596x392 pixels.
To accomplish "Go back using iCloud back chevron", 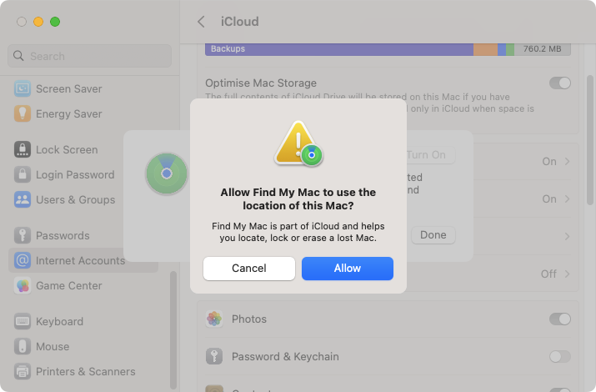I will [x=202, y=22].
